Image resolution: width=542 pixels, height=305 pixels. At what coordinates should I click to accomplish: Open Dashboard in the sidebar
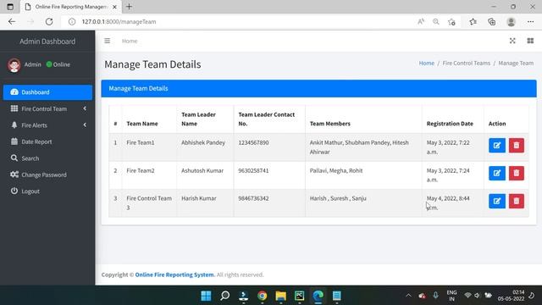[47, 92]
